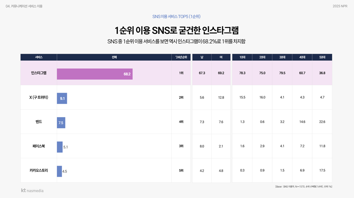Click the 04. 커뮤니케이션 서비스 이용 section label

tap(24, 6)
